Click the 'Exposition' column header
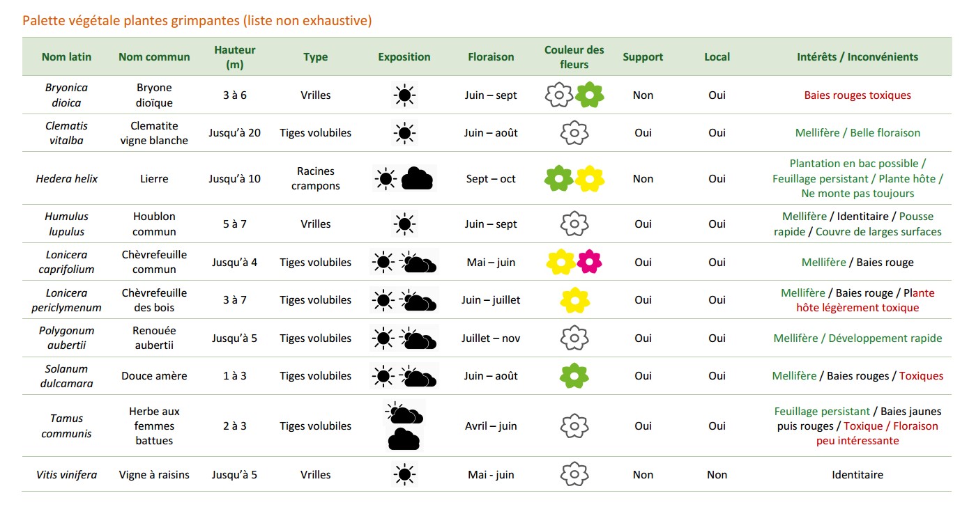This screenshot has width=976, height=507. [x=404, y=57]
